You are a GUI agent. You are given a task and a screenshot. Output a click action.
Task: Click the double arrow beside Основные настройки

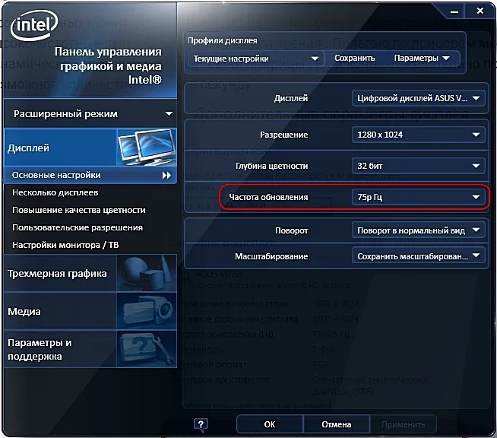pyautogui.click(x=166, y=175)
